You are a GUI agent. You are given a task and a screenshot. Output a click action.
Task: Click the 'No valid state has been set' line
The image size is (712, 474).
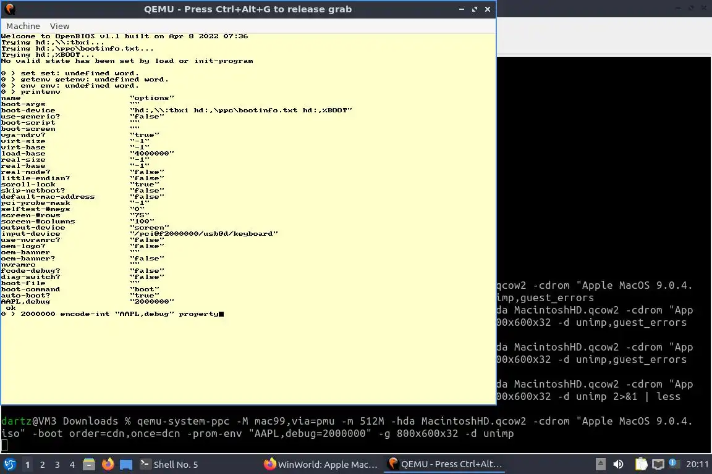(x=127, y=60)
